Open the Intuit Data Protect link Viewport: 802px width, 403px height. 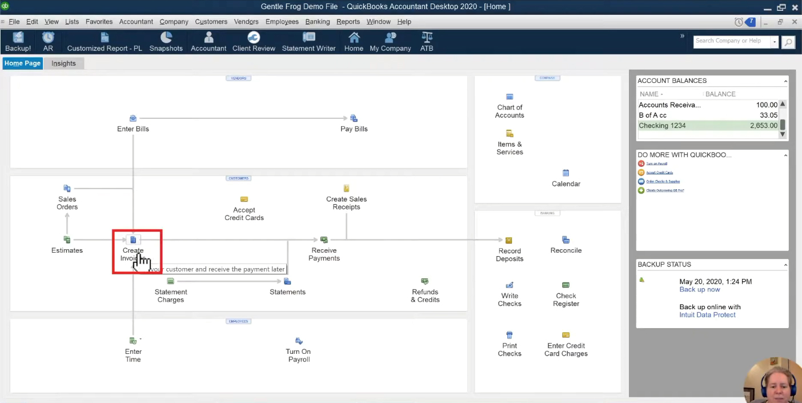pyautogui.click(x=707, y=315)
